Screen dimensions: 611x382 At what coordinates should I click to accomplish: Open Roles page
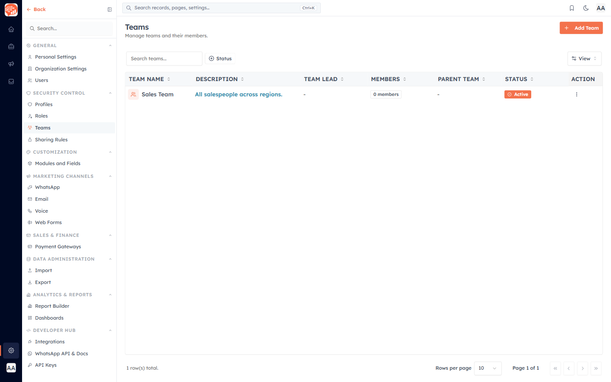69,116
